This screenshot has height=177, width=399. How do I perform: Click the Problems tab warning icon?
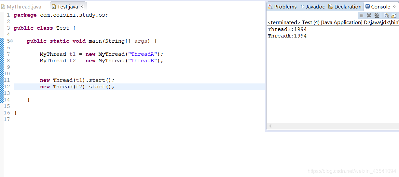coord(270,7)
